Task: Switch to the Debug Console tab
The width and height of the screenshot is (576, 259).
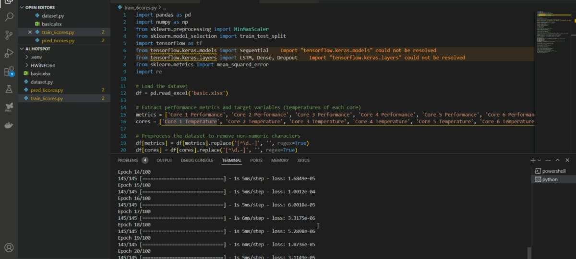Action: pyautogui.click(x=197, y=160)
